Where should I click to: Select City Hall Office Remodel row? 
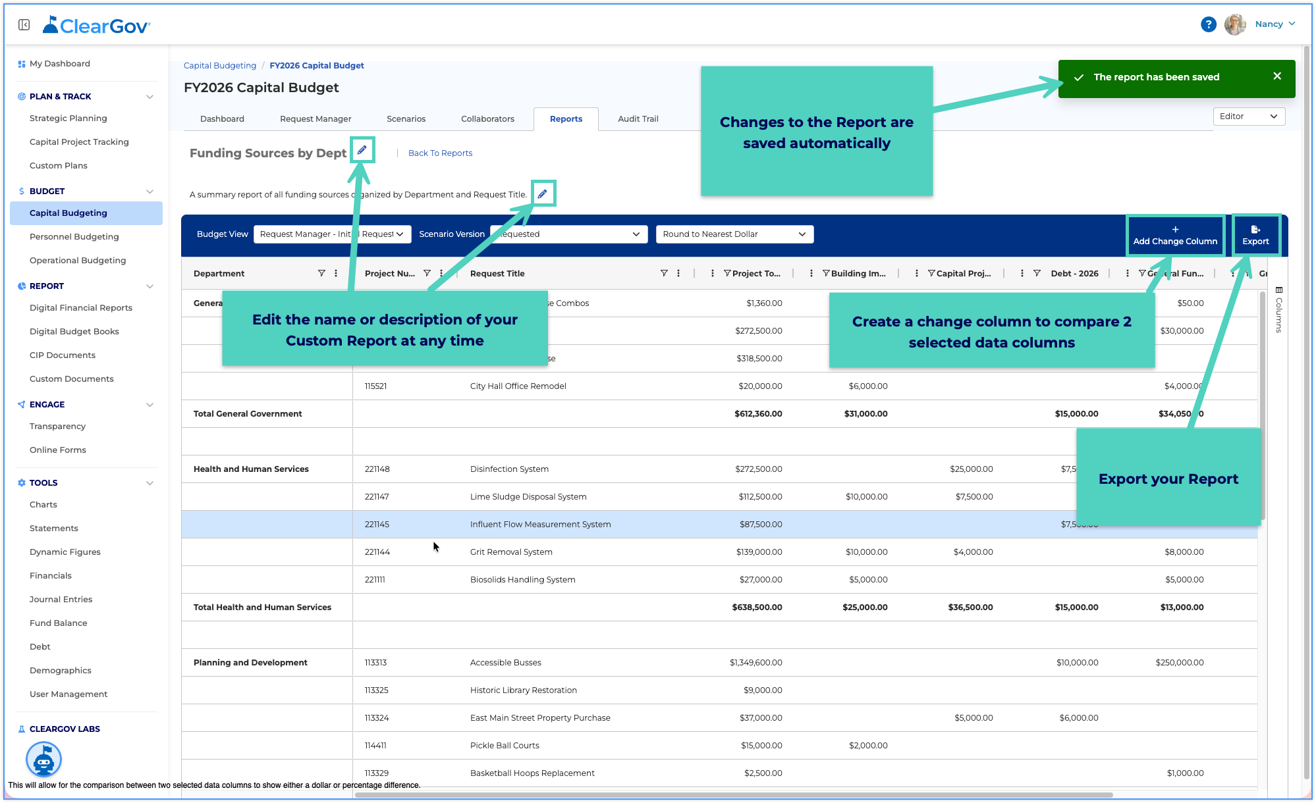tap(719, 386)
